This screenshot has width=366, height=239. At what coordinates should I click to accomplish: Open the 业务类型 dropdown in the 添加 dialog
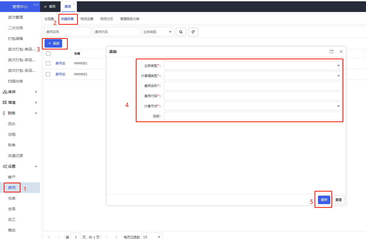click(x=253, y=66)
